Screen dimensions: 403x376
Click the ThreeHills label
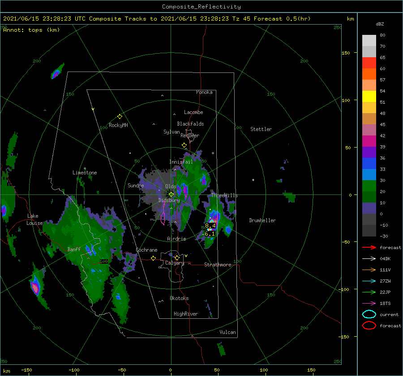tap(225, 195)
